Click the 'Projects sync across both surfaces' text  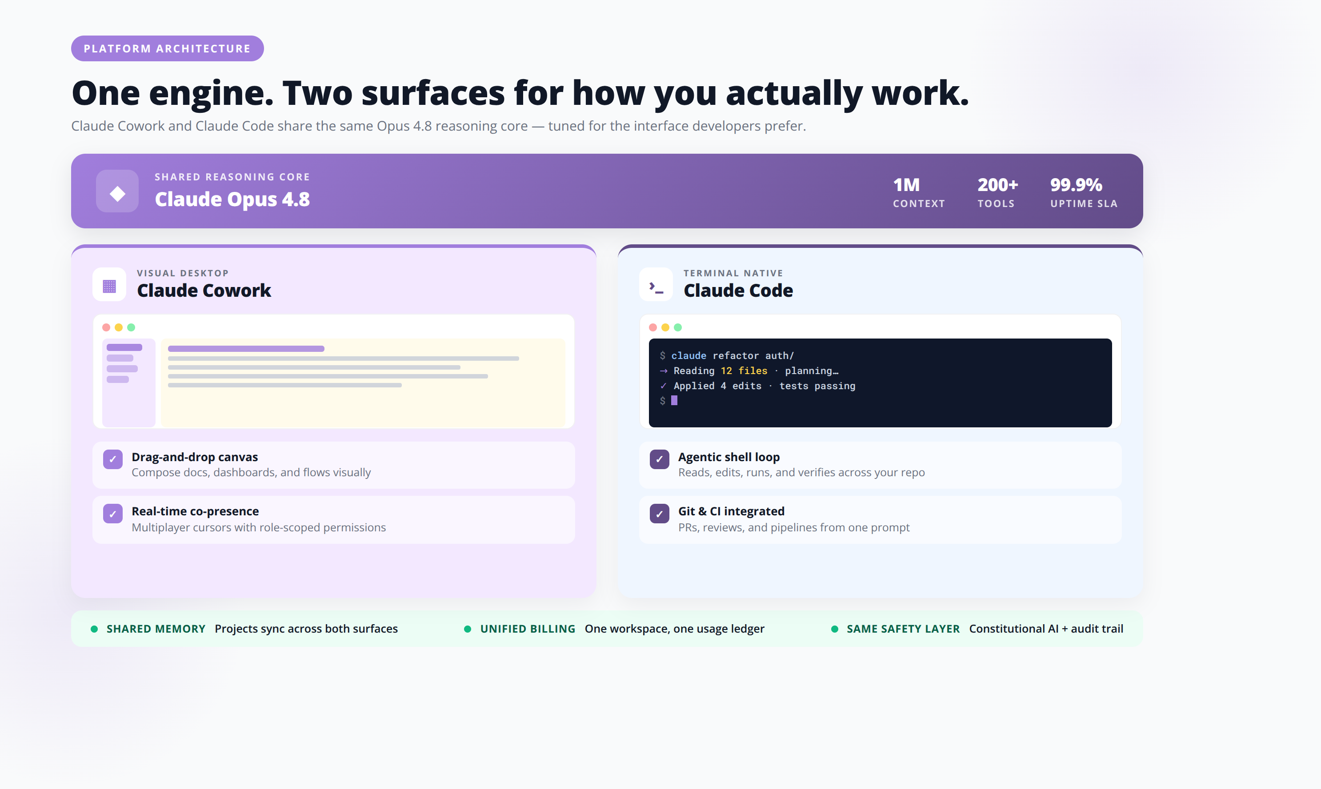tap(306, 629)
